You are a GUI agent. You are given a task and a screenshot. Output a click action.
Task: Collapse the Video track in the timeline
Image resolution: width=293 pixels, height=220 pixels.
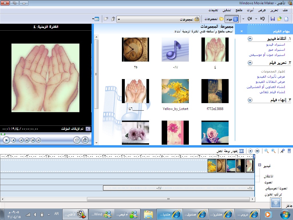[x=260, y=165]
